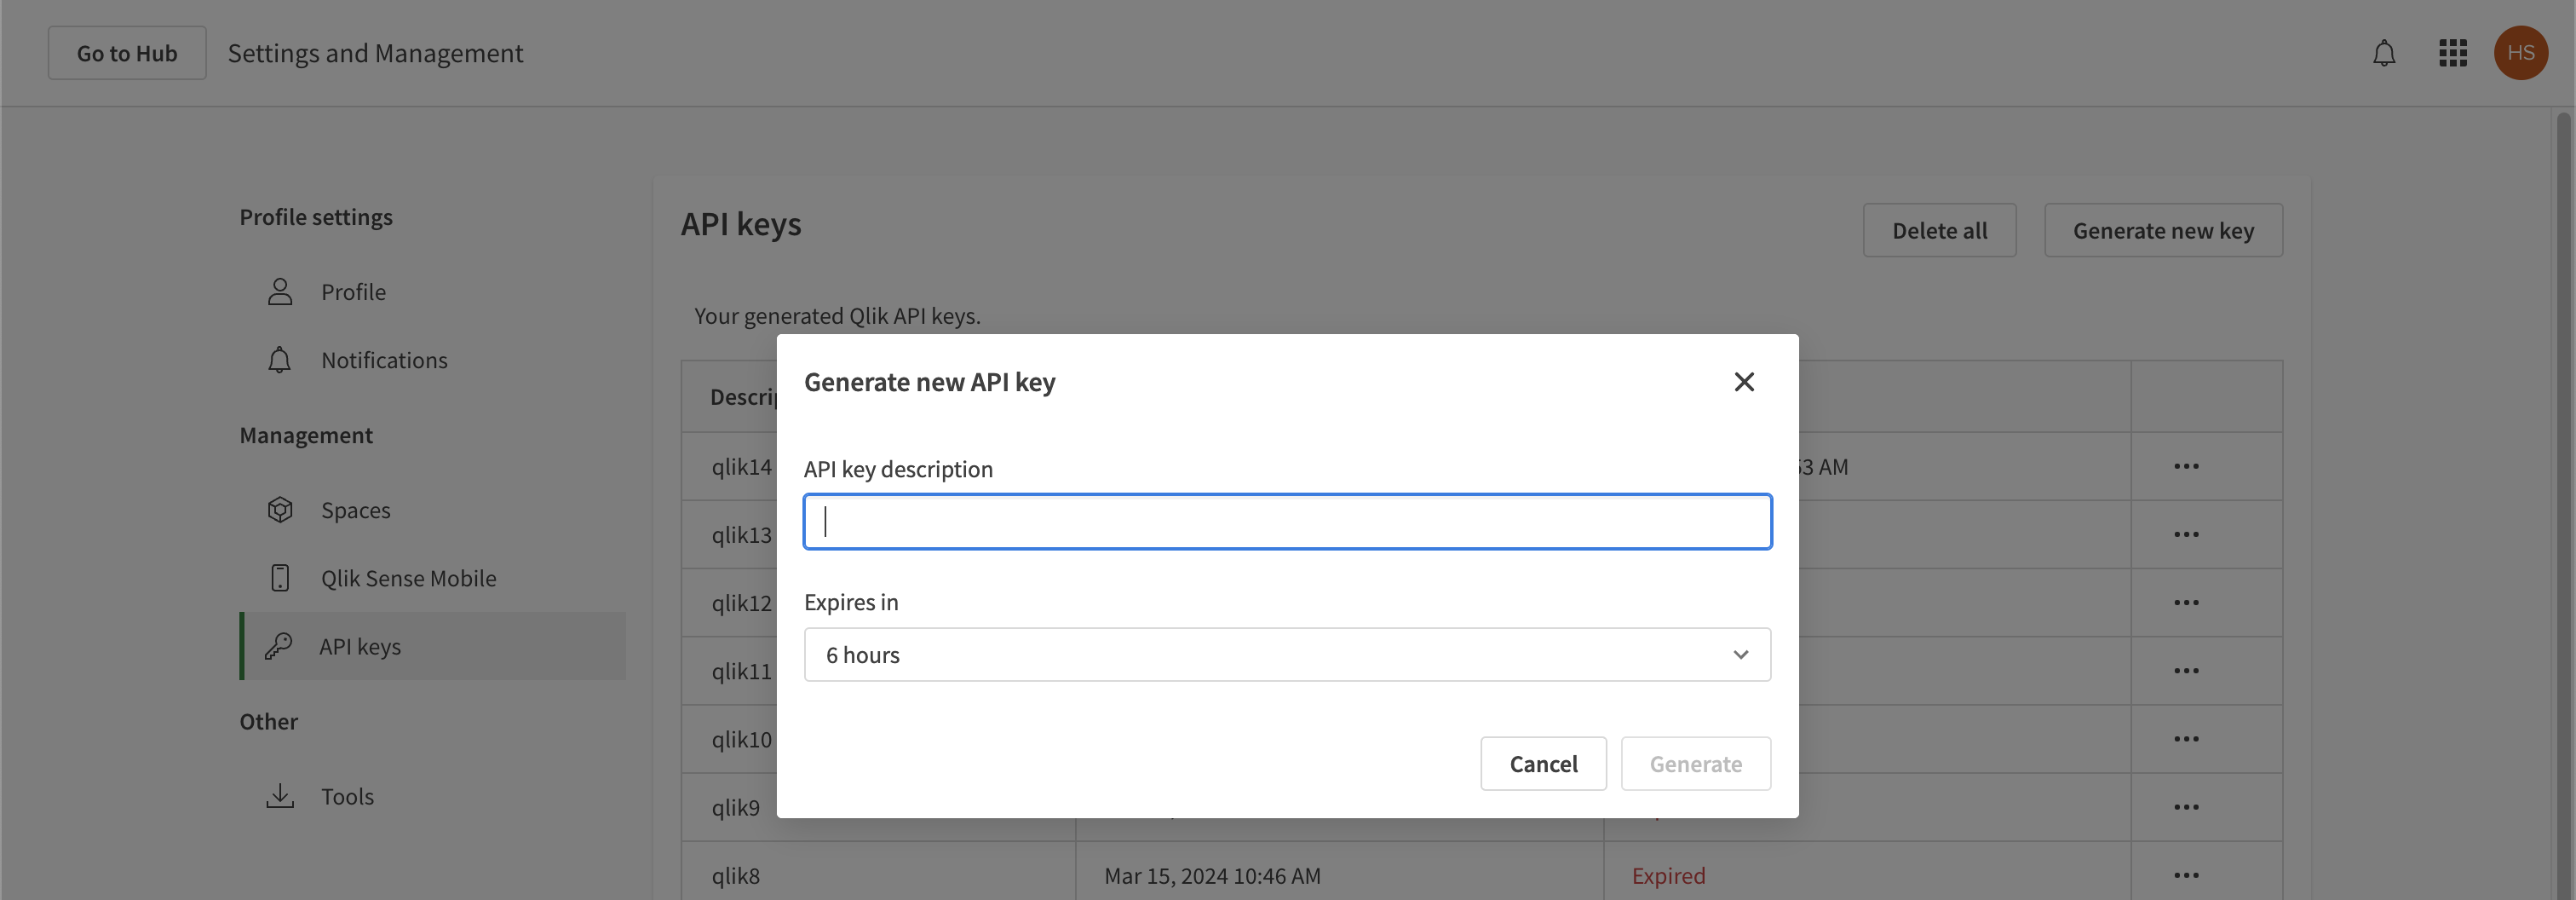The width and height of the screenshot is (2576, 900).
Task: Open the three-dot actions menu for qlik14
Action: [x=2186, y=465]
